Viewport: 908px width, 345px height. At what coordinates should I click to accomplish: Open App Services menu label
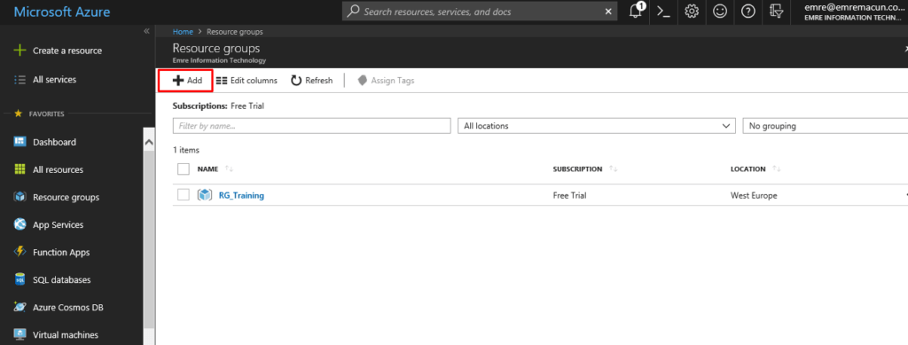[x=58, y=224]
